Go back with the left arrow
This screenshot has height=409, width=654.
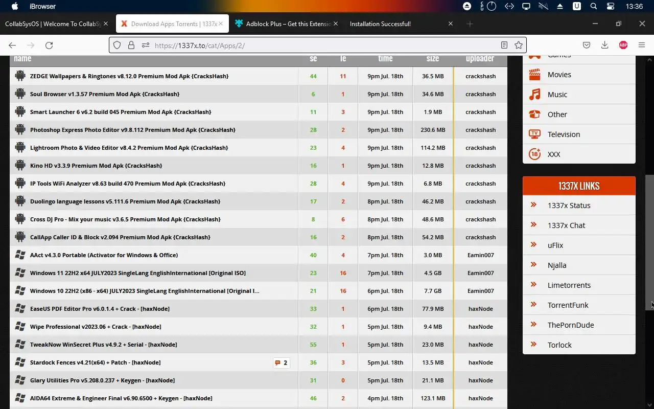tap(12, 45)
